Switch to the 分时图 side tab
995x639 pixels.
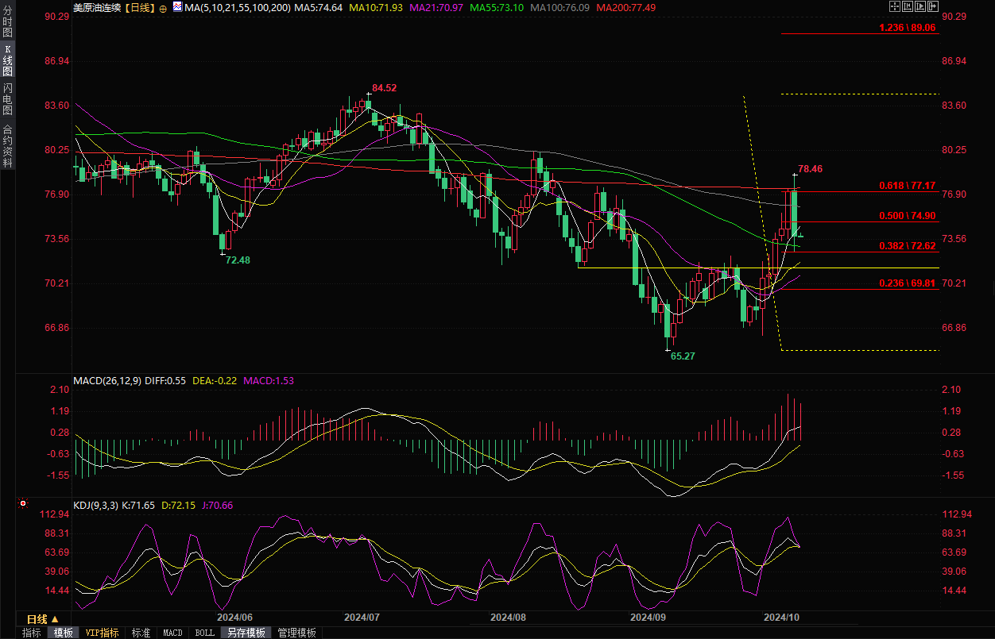click(8, 22)
